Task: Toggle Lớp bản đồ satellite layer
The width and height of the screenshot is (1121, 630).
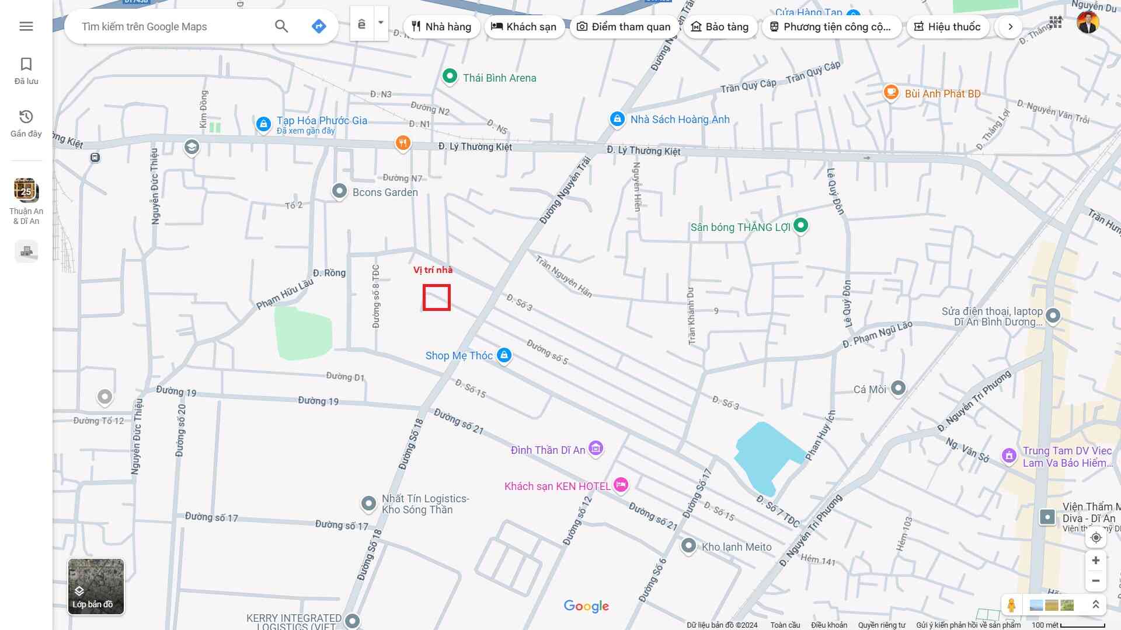Action: (96, 586)
